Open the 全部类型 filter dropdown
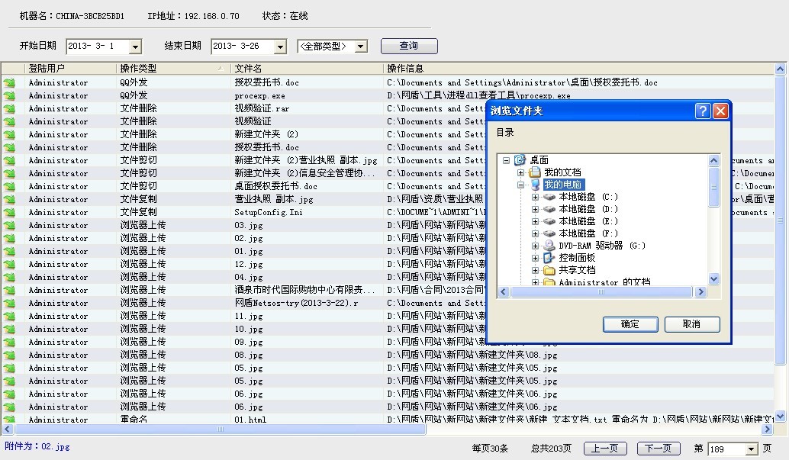This screenshot has width=789, height=460. coord(362,47)
